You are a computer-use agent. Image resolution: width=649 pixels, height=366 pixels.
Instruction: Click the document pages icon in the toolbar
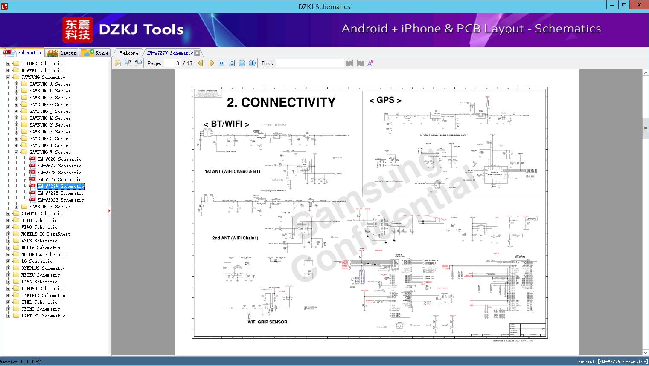[x=118, y=63]
